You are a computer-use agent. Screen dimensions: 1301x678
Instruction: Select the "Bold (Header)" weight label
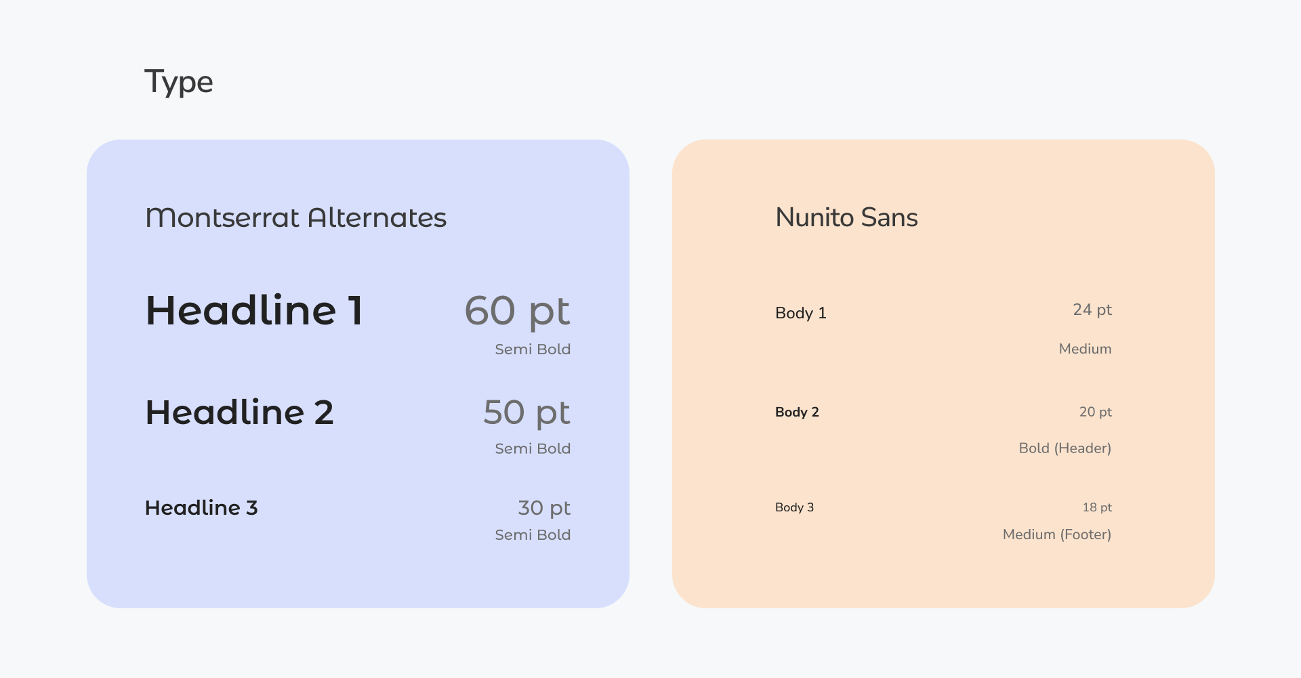(1065, 448)
